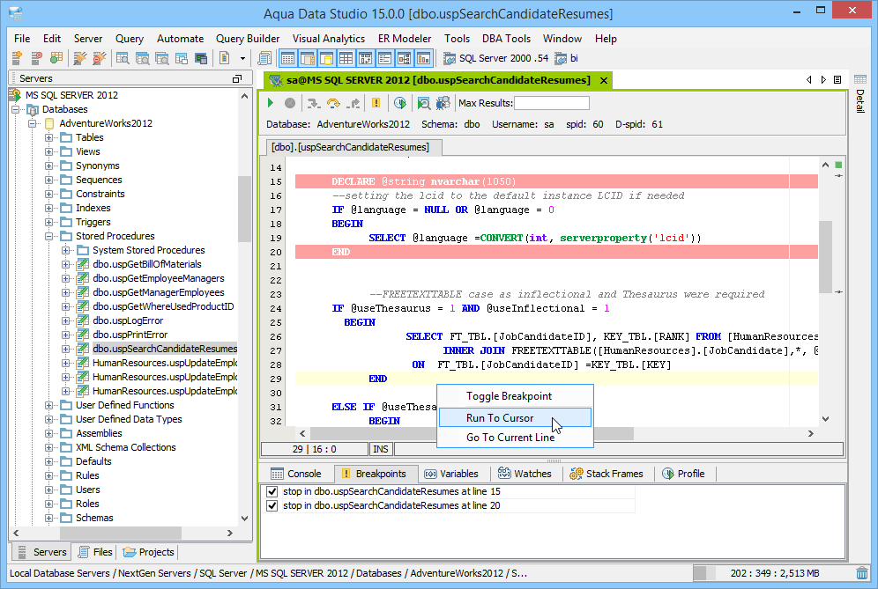The height and width of the screenshot is (589, 878).
Task: Click the clock-with-play profile icon
Action: 400,103
